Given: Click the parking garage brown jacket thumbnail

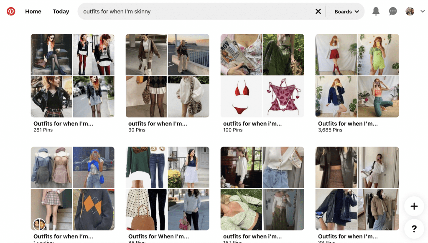Looking at the screenshot, I should pyautogui.click(x=146, y=55).
